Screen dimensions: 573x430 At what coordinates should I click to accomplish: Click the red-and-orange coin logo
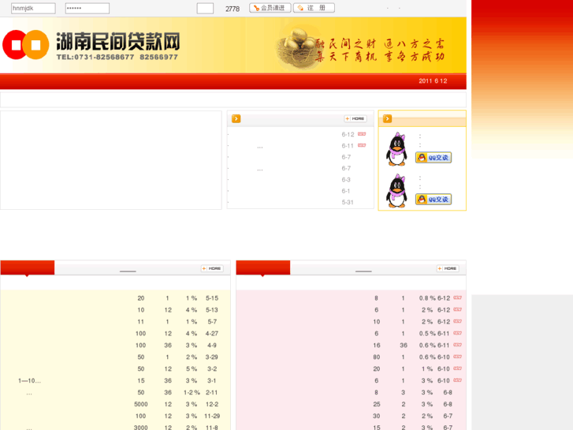click(25, 45)
